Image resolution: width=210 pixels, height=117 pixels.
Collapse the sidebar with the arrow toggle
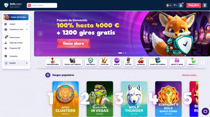(30, 16)
